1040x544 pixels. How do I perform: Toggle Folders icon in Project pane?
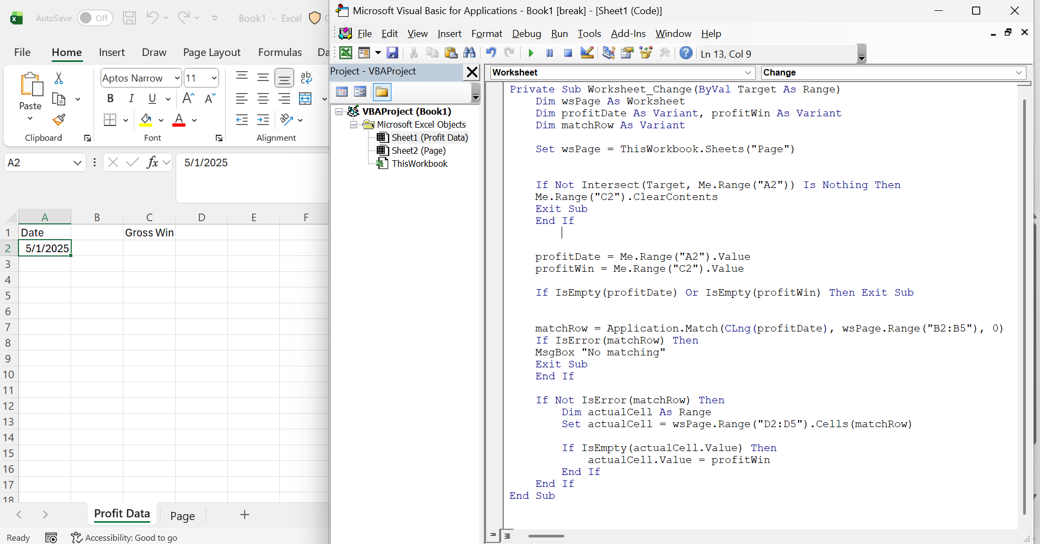382,92
